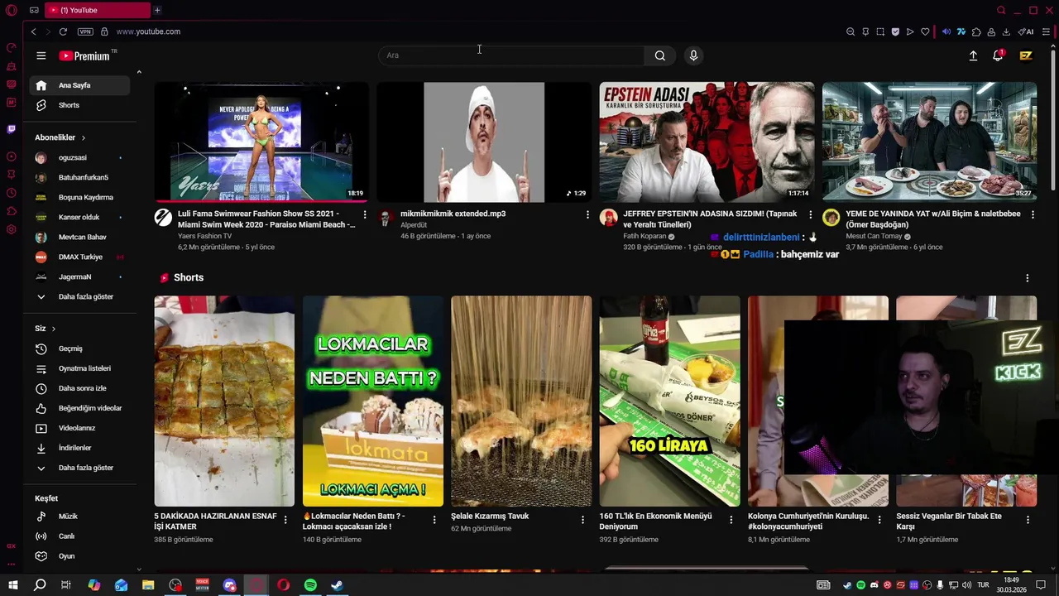Screen dimensions: 1059x596
Task: Open Batuhanfurkan5 channel in sidebar
Action: [x=79, y=177]
